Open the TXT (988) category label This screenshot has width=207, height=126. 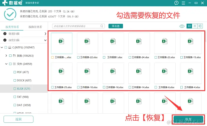pos(23,97)
